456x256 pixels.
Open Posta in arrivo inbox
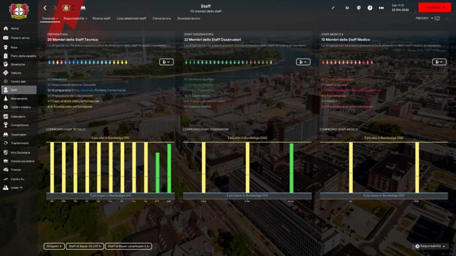point(20,38)
